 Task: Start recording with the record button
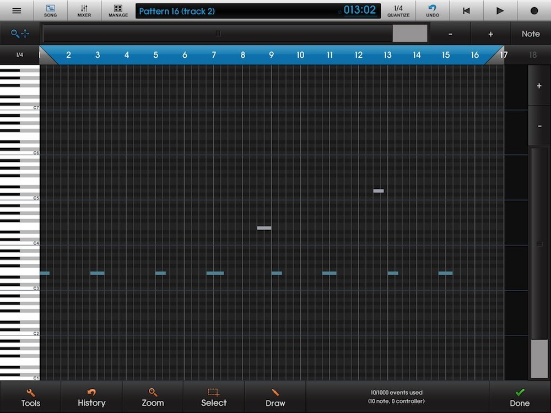click(534, 10)
